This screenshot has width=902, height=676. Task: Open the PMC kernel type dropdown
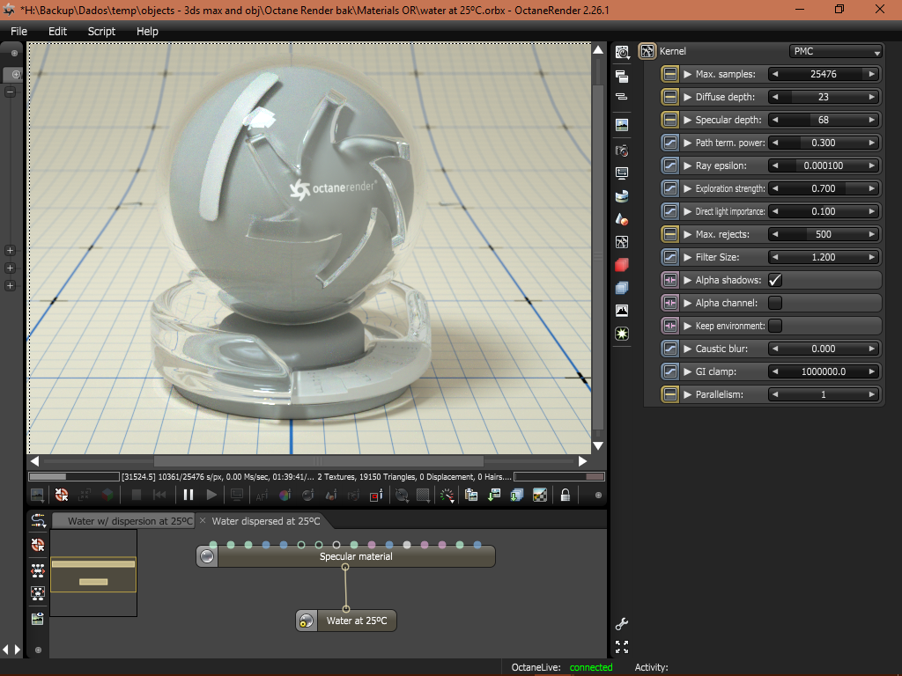[835, 51]
